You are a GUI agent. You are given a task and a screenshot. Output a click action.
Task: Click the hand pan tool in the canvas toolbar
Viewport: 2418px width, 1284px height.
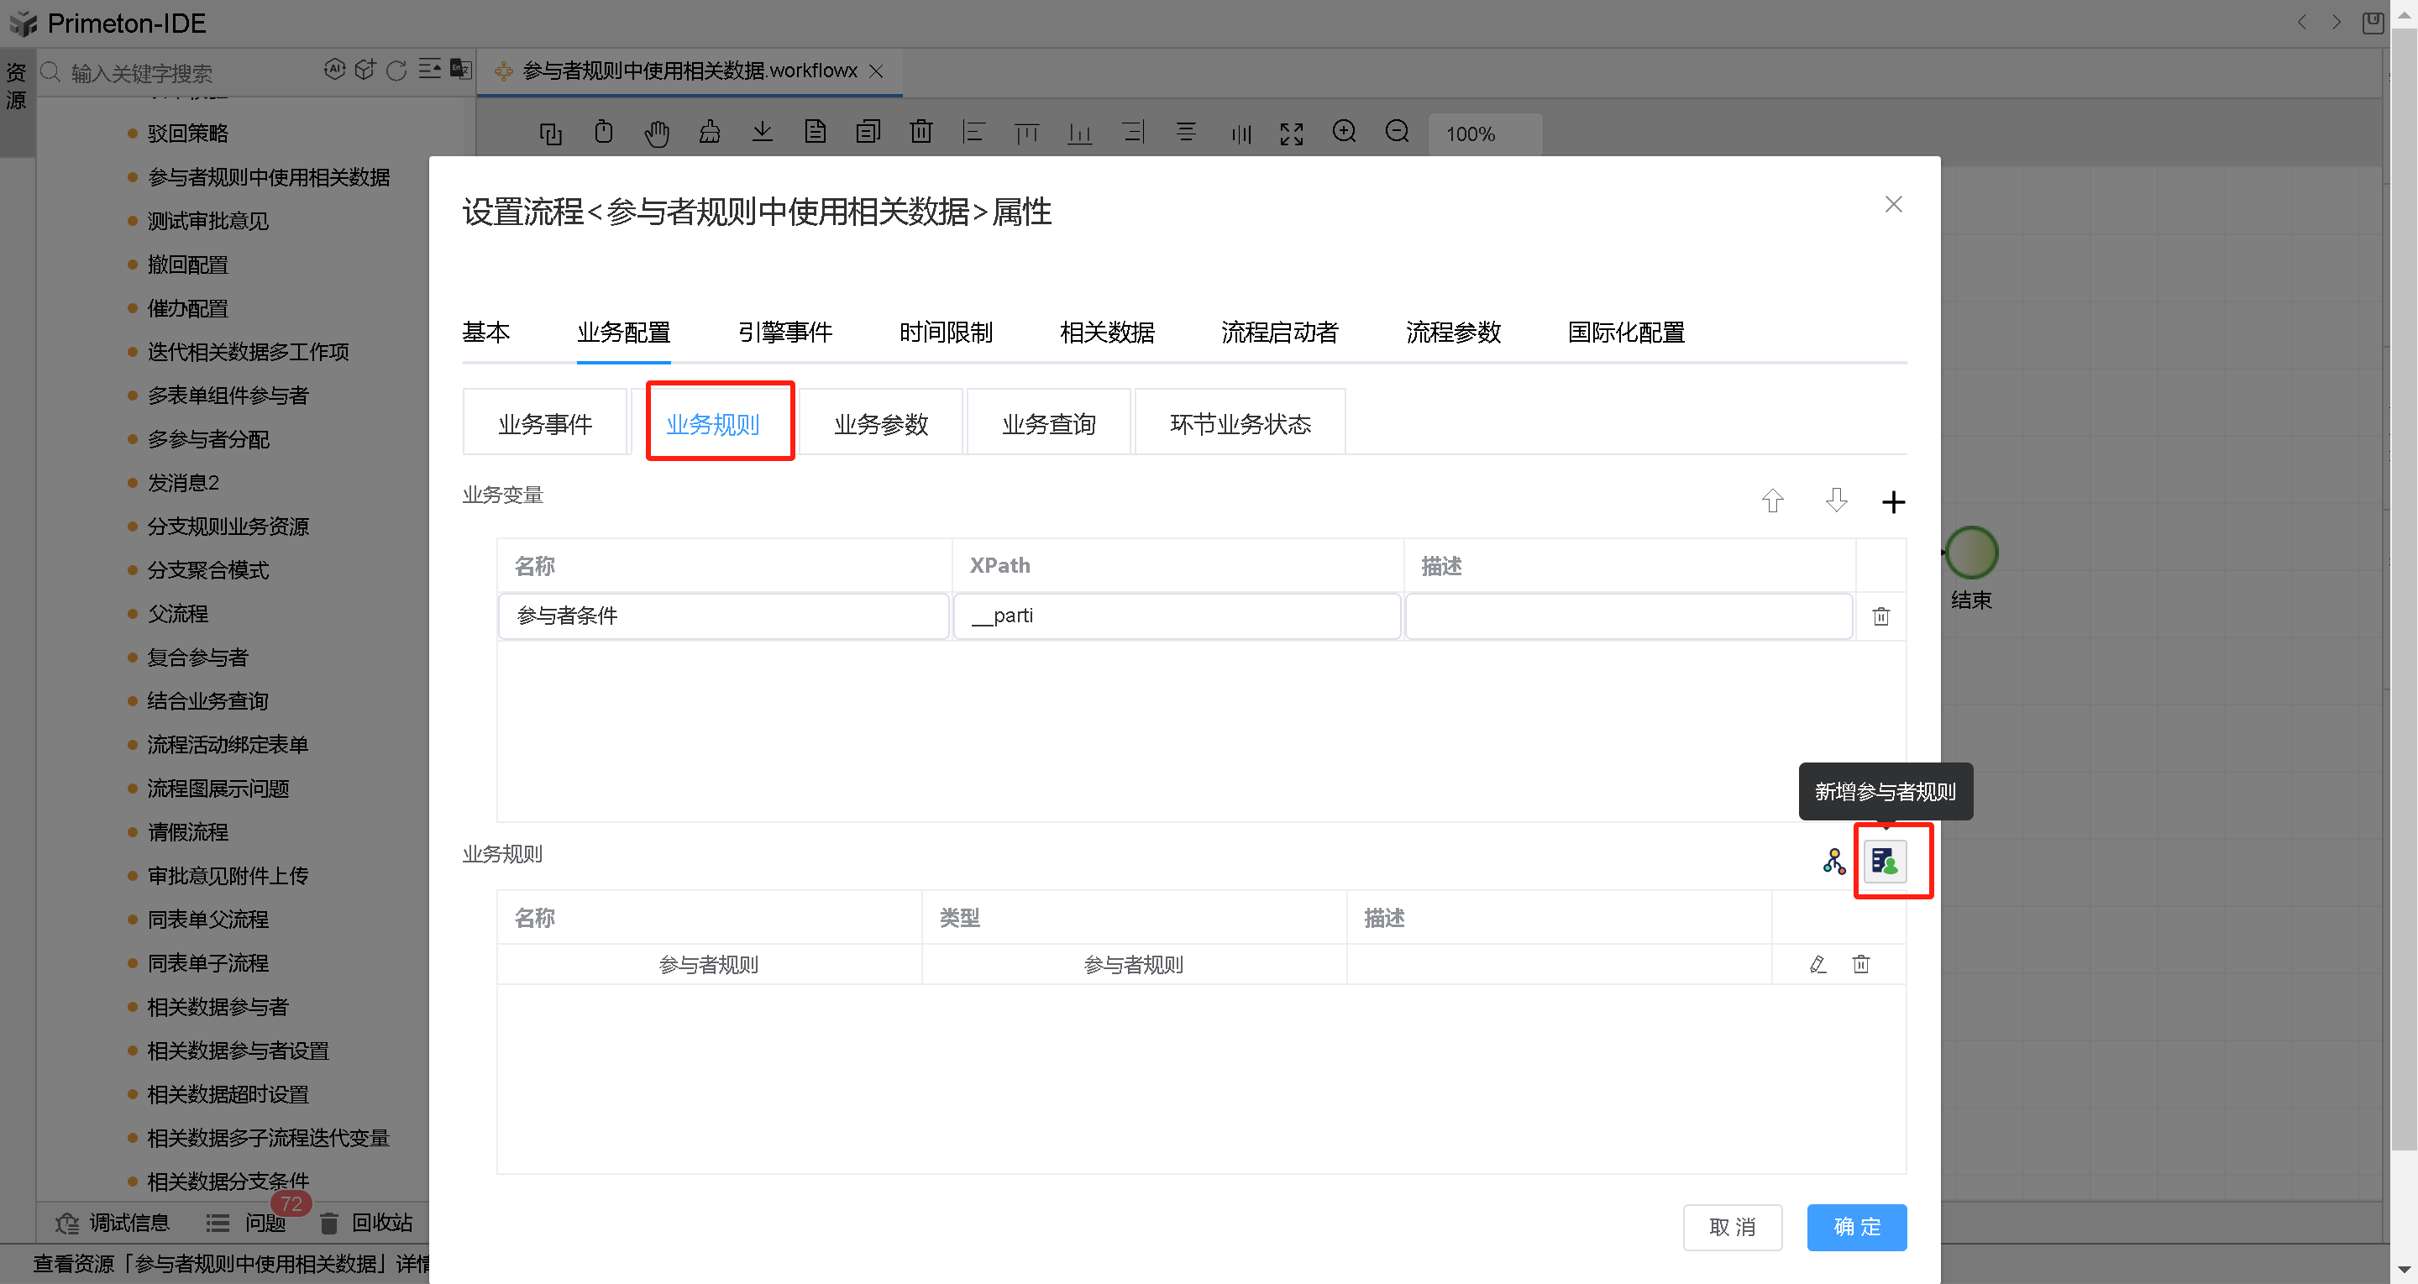click(657, 134)
